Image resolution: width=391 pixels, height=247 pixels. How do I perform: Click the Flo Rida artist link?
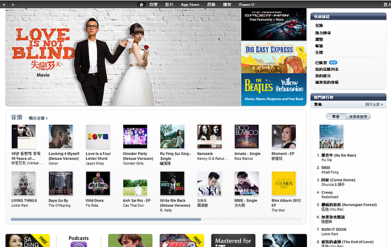click(92, 205)
